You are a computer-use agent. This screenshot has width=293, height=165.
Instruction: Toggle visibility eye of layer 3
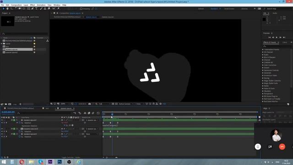tap(2, 134)
